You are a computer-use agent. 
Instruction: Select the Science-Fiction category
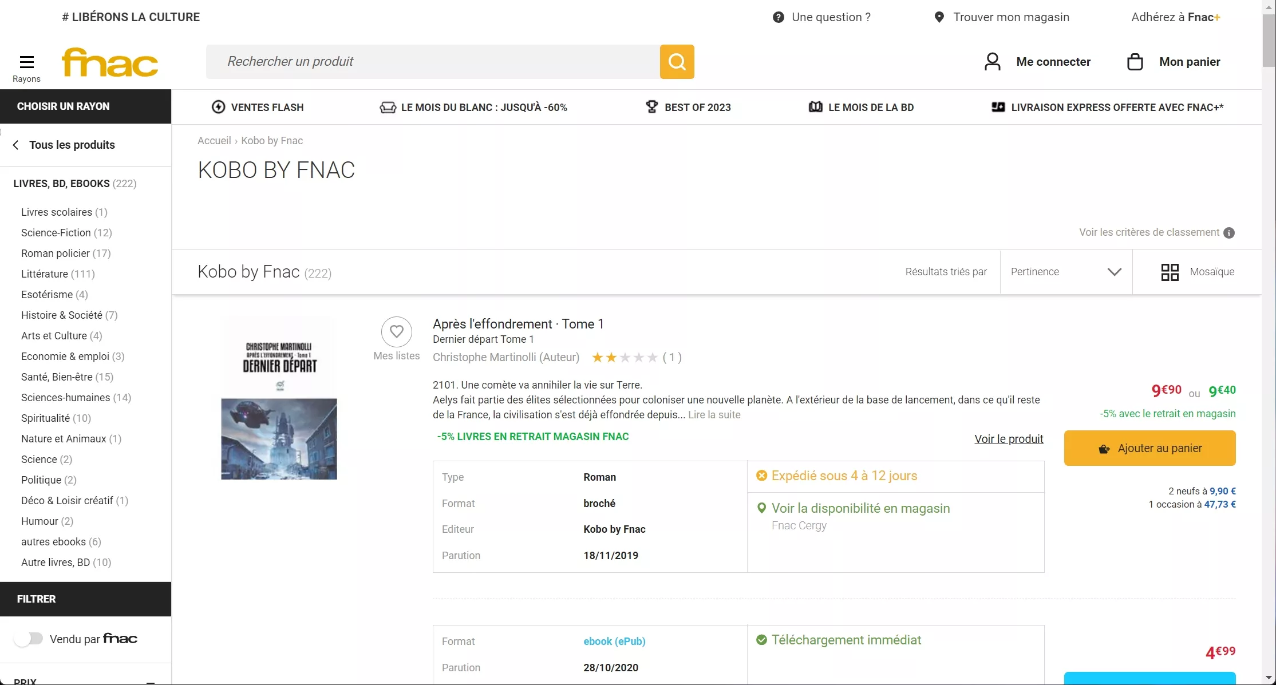point(56,233)
